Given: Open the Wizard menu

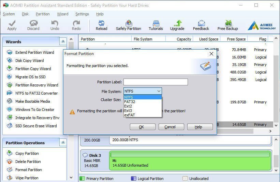Looking at the screenshot, I should coord(63,14).
